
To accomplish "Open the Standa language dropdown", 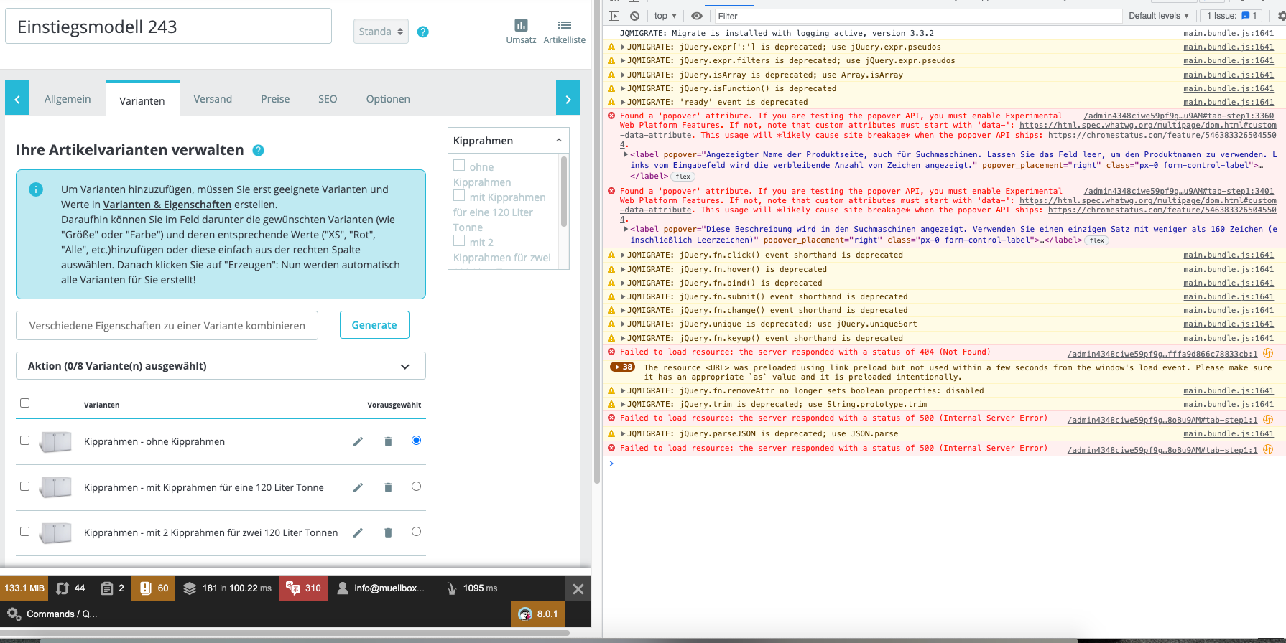I will point(381,32).
